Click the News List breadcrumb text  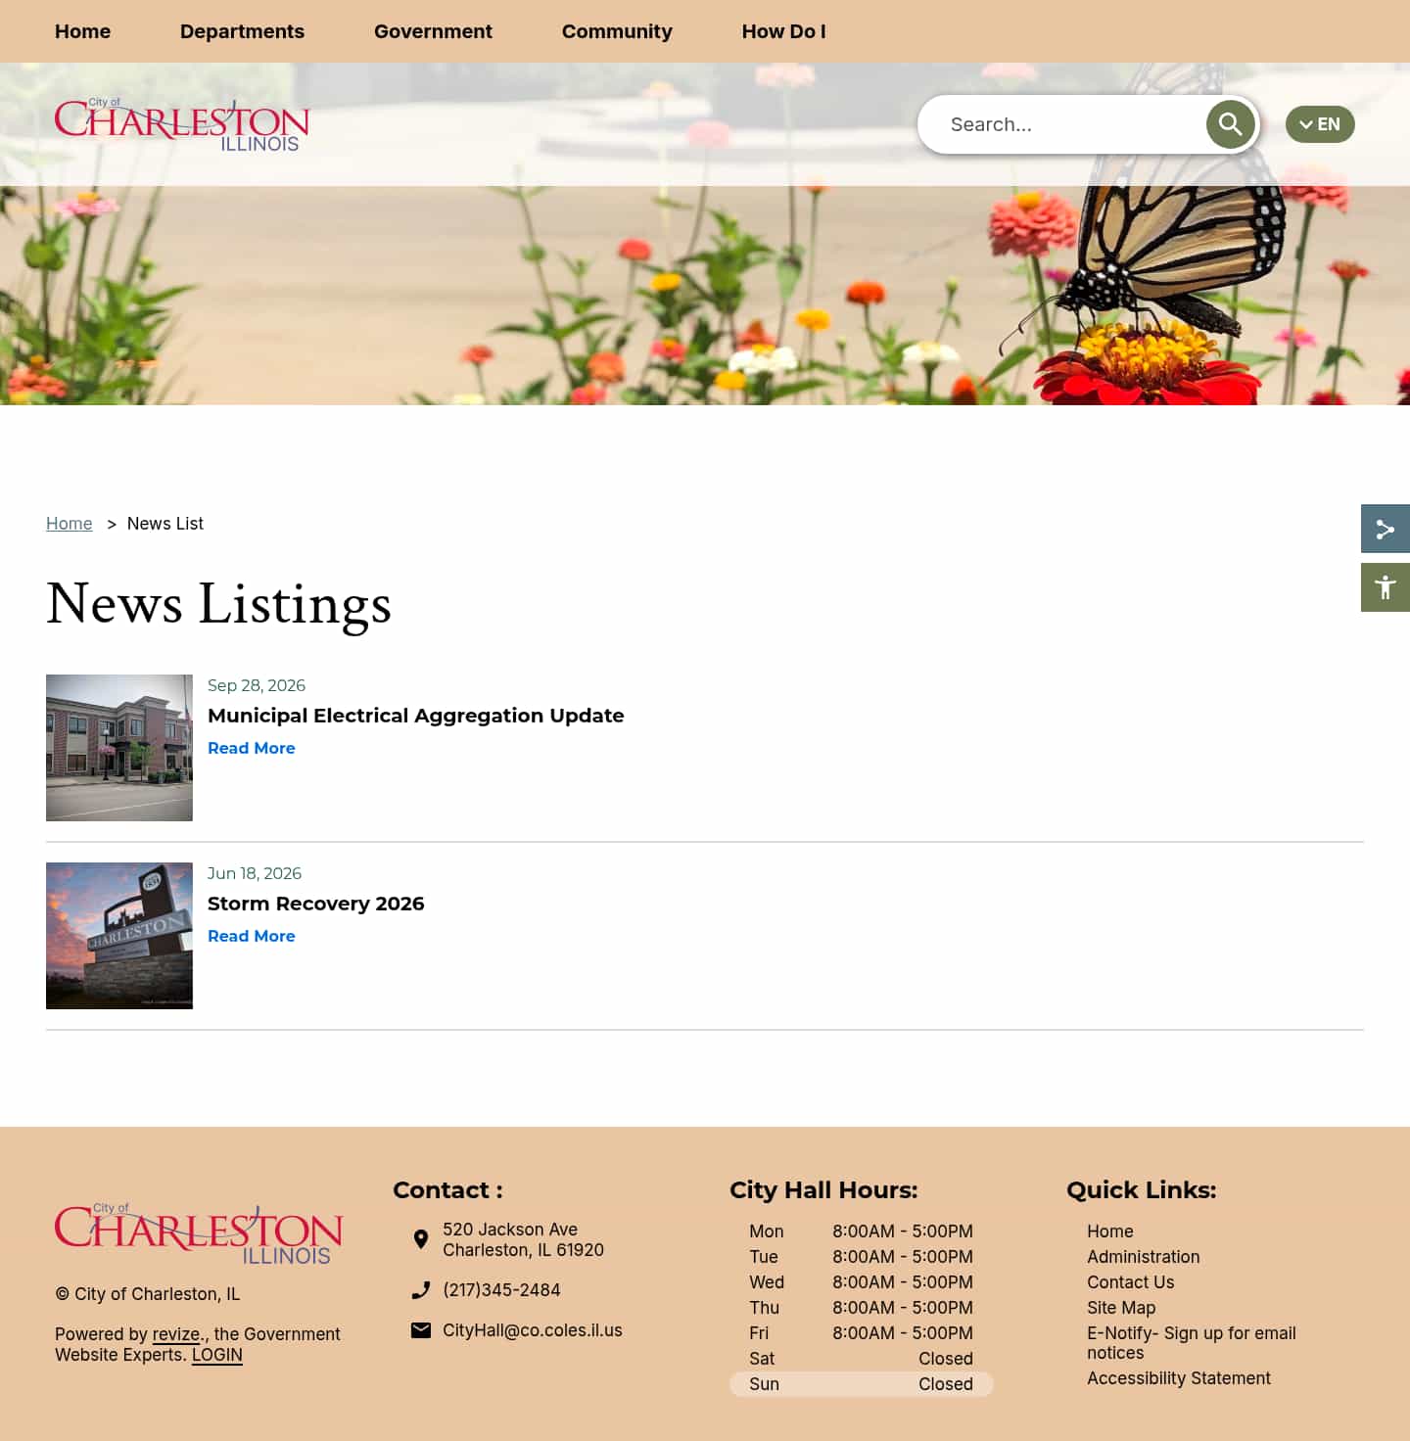165,524
